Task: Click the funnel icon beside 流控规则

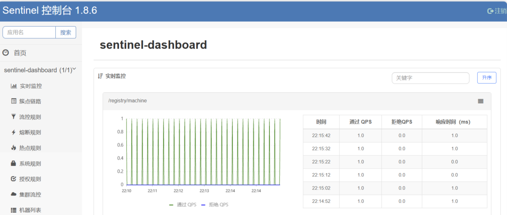Action: pyautogui.click(x=13, y=117)
